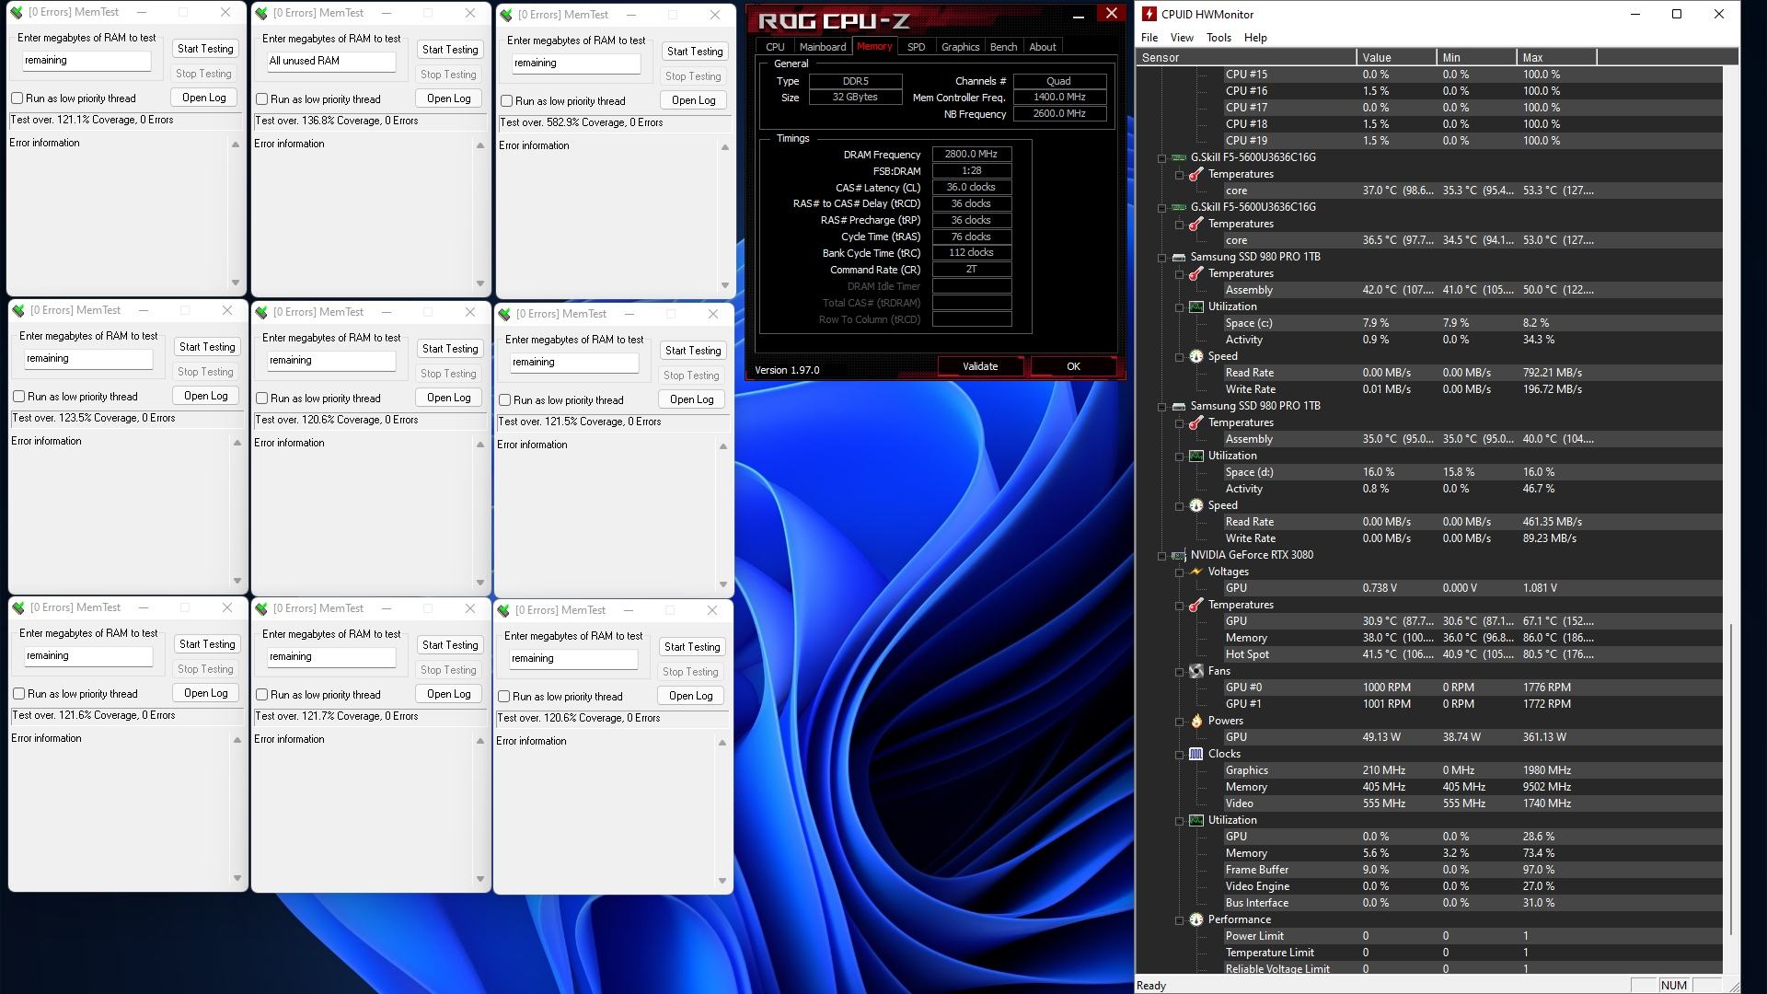This screenshot has height=994, width=1767.
Task: Click the Max column header in HWMonitor
Action: (1556, 57)
